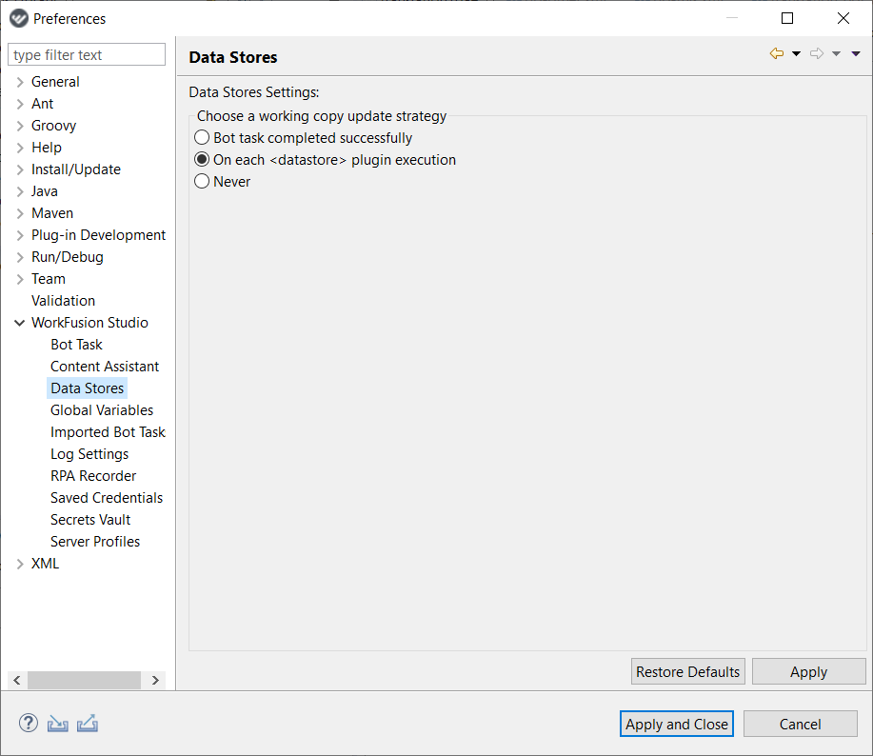873x756 pixels.
Task: Click the tree scroll-right arrow
Action: click(x=155, y=680)
